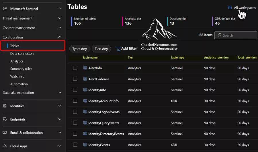Click the Data lake tier count 13
This screenshot has height=152, width=258.
coord(172,24)
